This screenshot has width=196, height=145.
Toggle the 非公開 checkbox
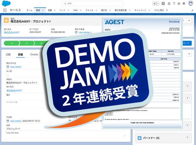[x=8, y=75]
